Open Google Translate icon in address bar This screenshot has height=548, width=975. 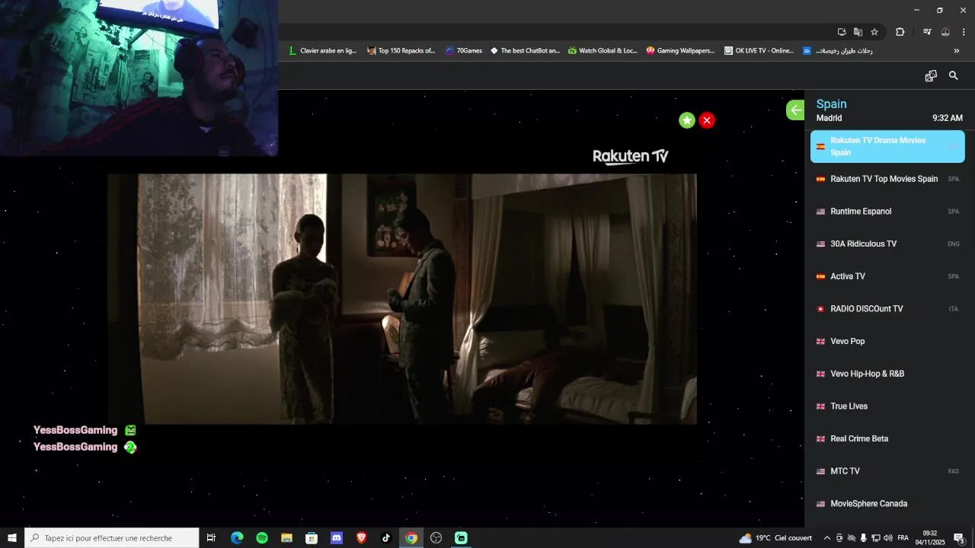(858, 32)
